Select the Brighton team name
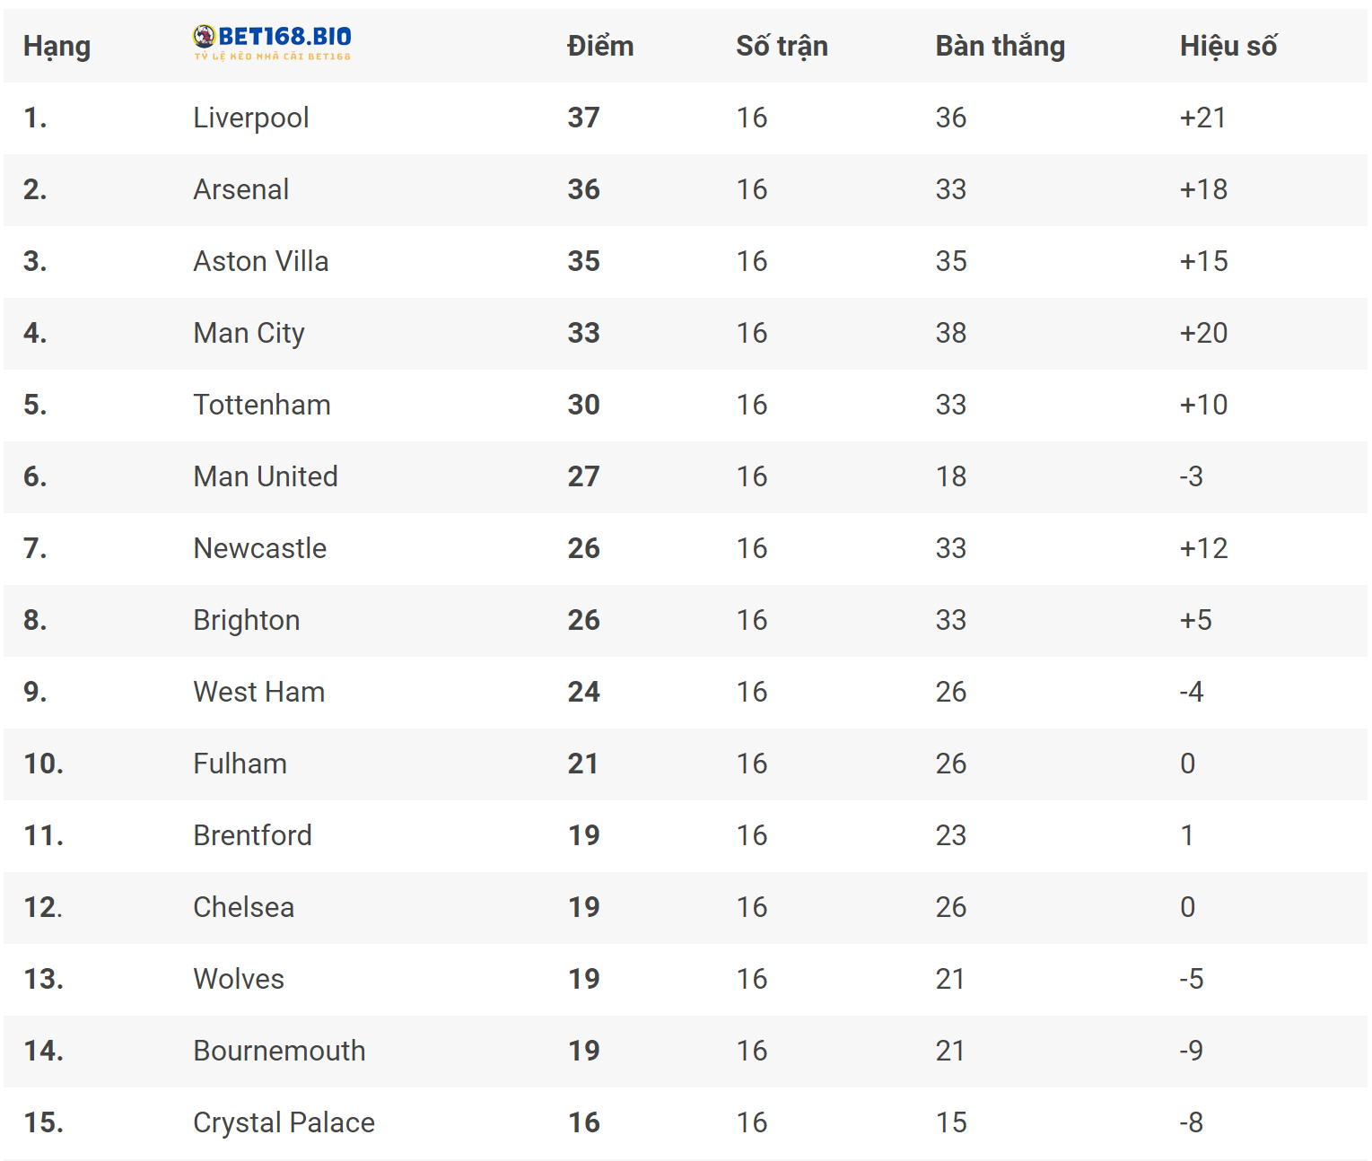 (247, 620)
